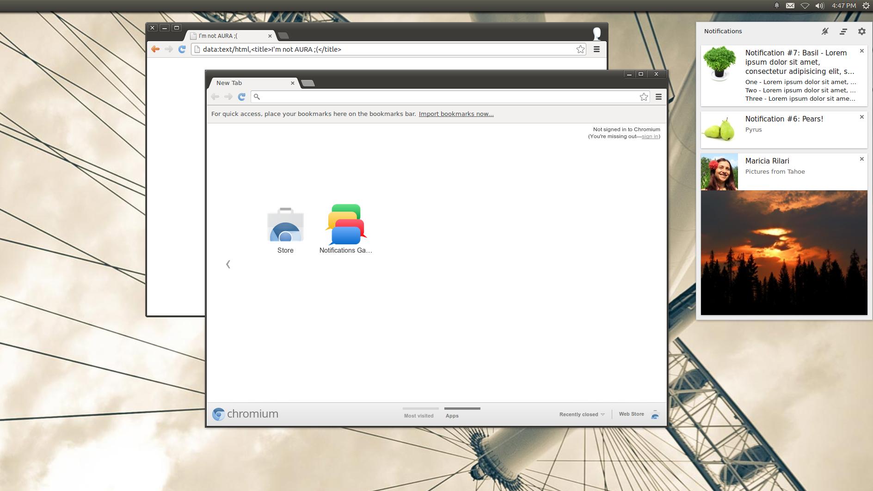Open the Chrome Web Store app
The height and width of the screenshot is (491, 873).
(285, 225)
